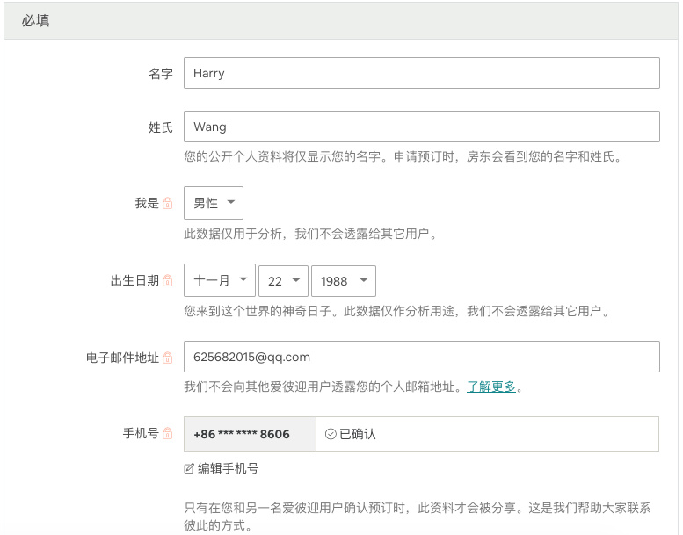Click the pencil icon before 编辑手机号
The width and height of the screenshot is (683, 535).
click(189, 469)
